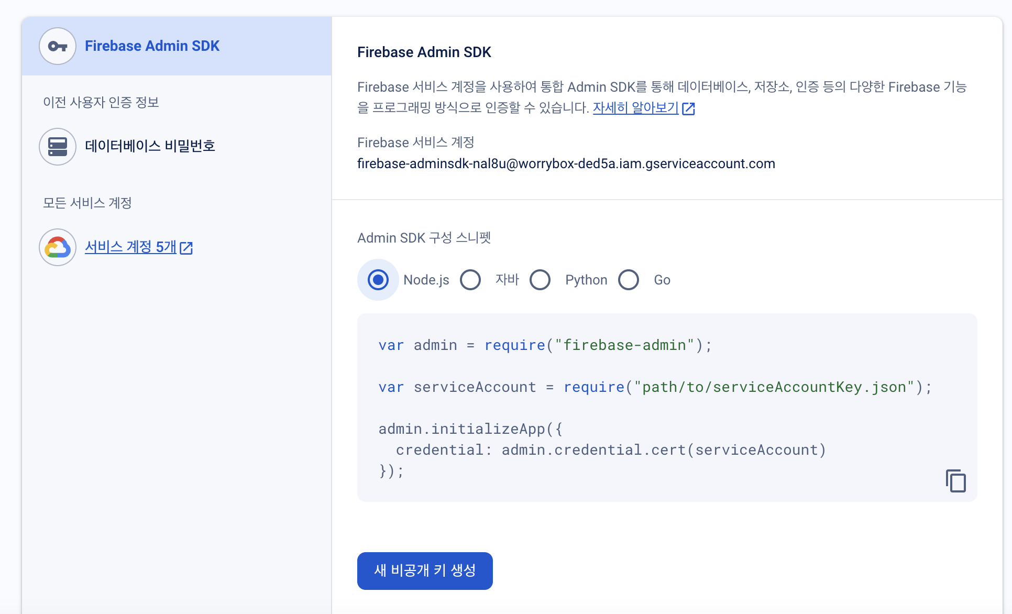Click 새 비공개 키 생성 button
1012x614 pixels.
(x=426, y=571)
